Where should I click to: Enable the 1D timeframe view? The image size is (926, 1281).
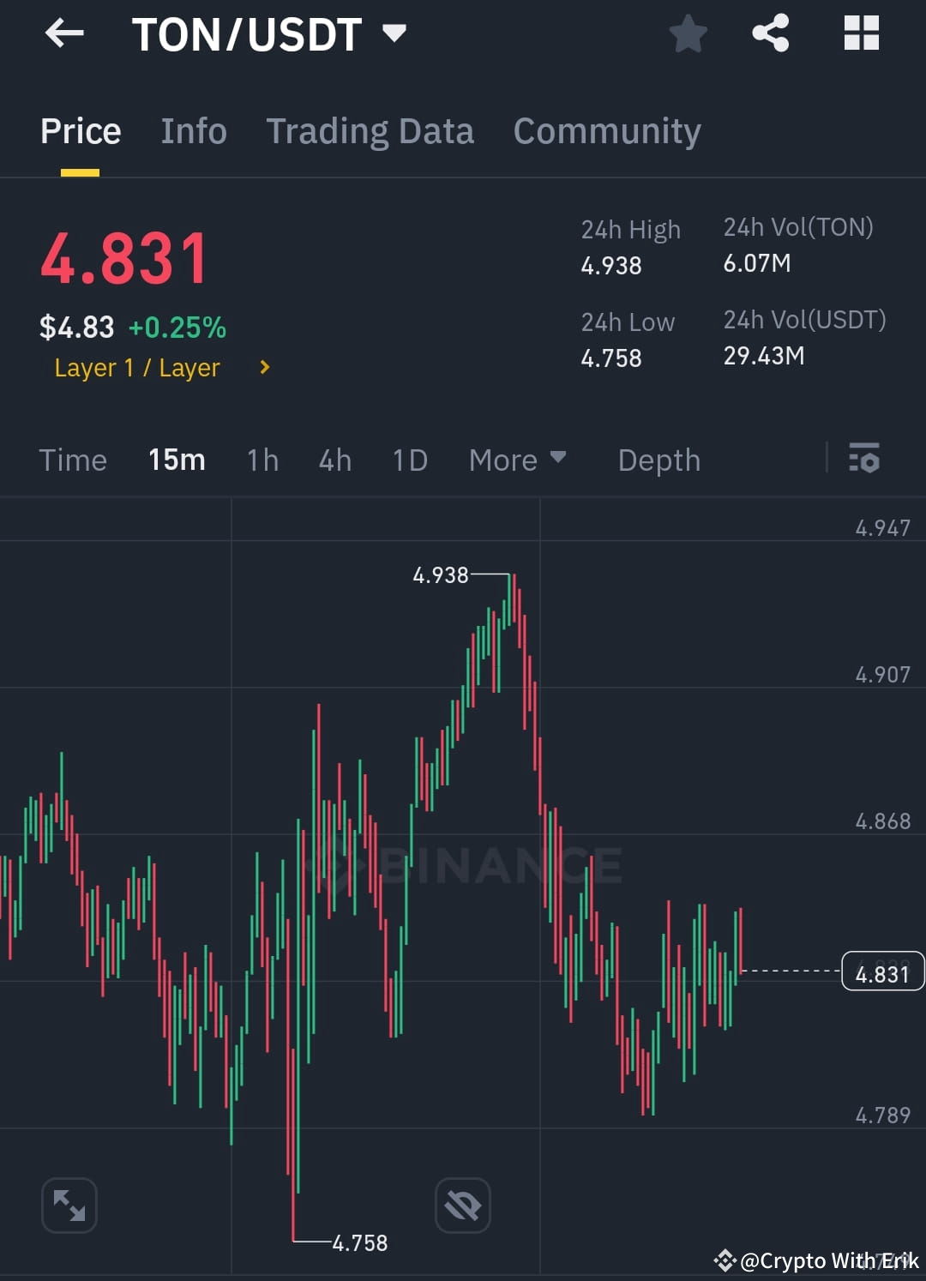409,460
